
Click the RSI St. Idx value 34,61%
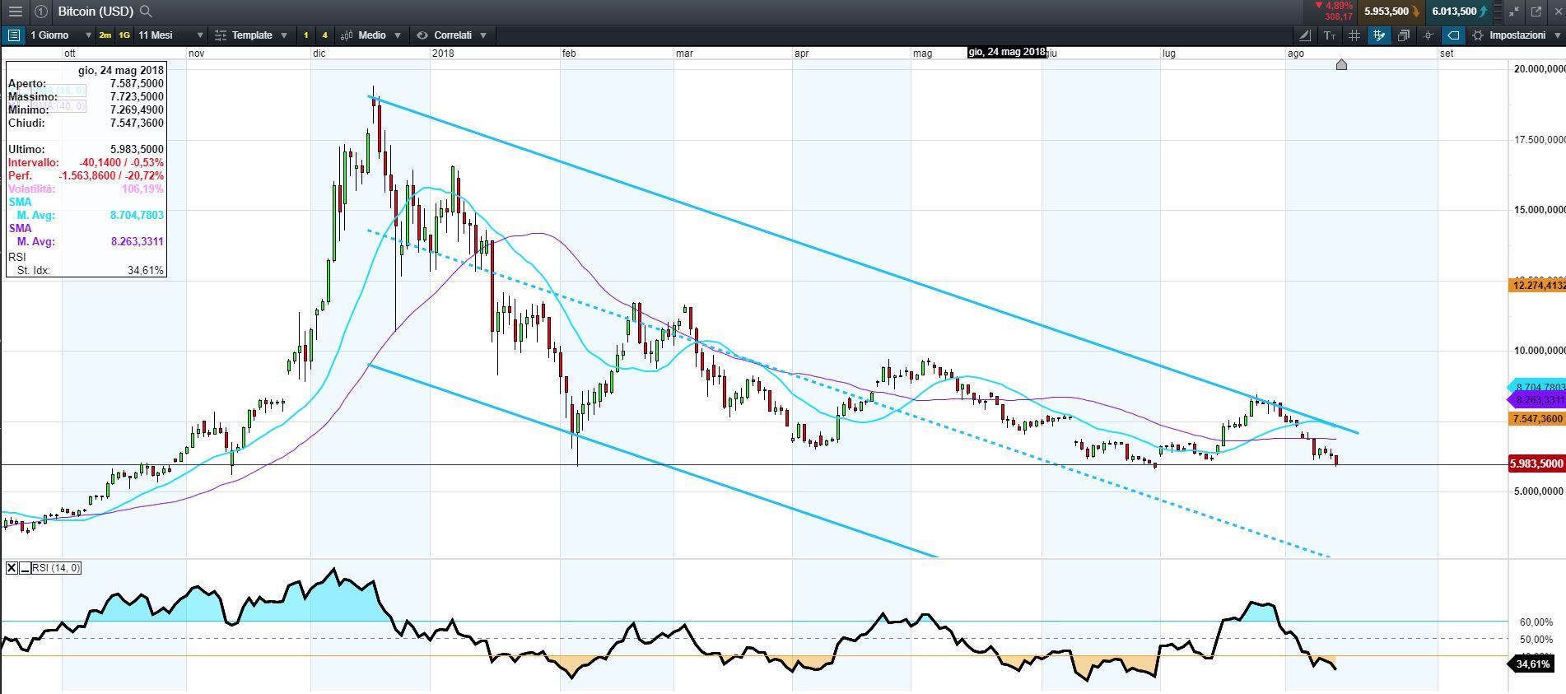(147, 270)
